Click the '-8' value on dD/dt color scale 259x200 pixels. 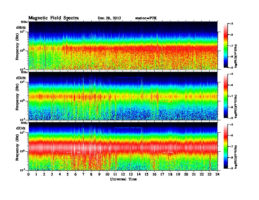click(x=232, y=107)
